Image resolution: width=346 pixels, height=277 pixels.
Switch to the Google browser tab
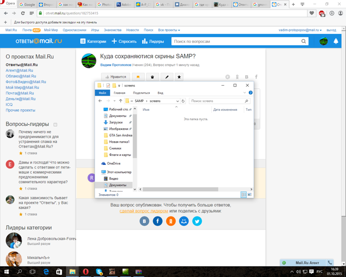(27, 4)
